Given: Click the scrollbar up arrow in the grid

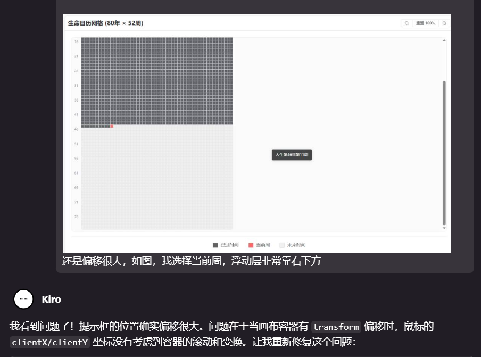Looking at the screenshot, I should (x=444, y=40).
